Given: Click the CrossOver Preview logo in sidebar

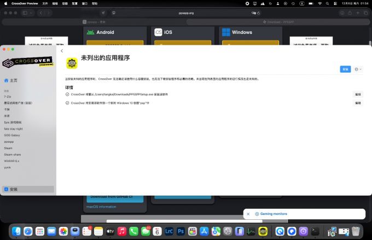Looking at the screenshot, I should click(x=28, y=62).
